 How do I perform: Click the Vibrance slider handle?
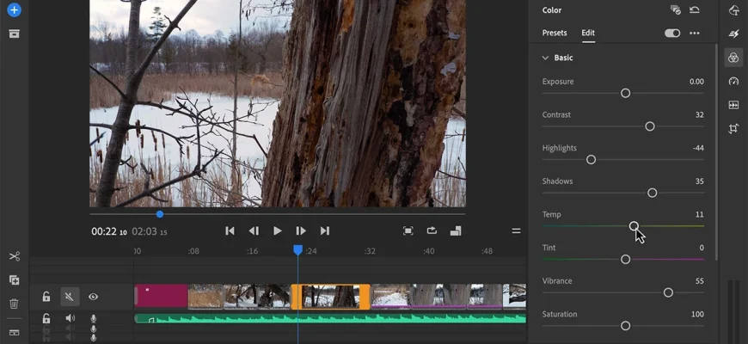pos(668,292)
